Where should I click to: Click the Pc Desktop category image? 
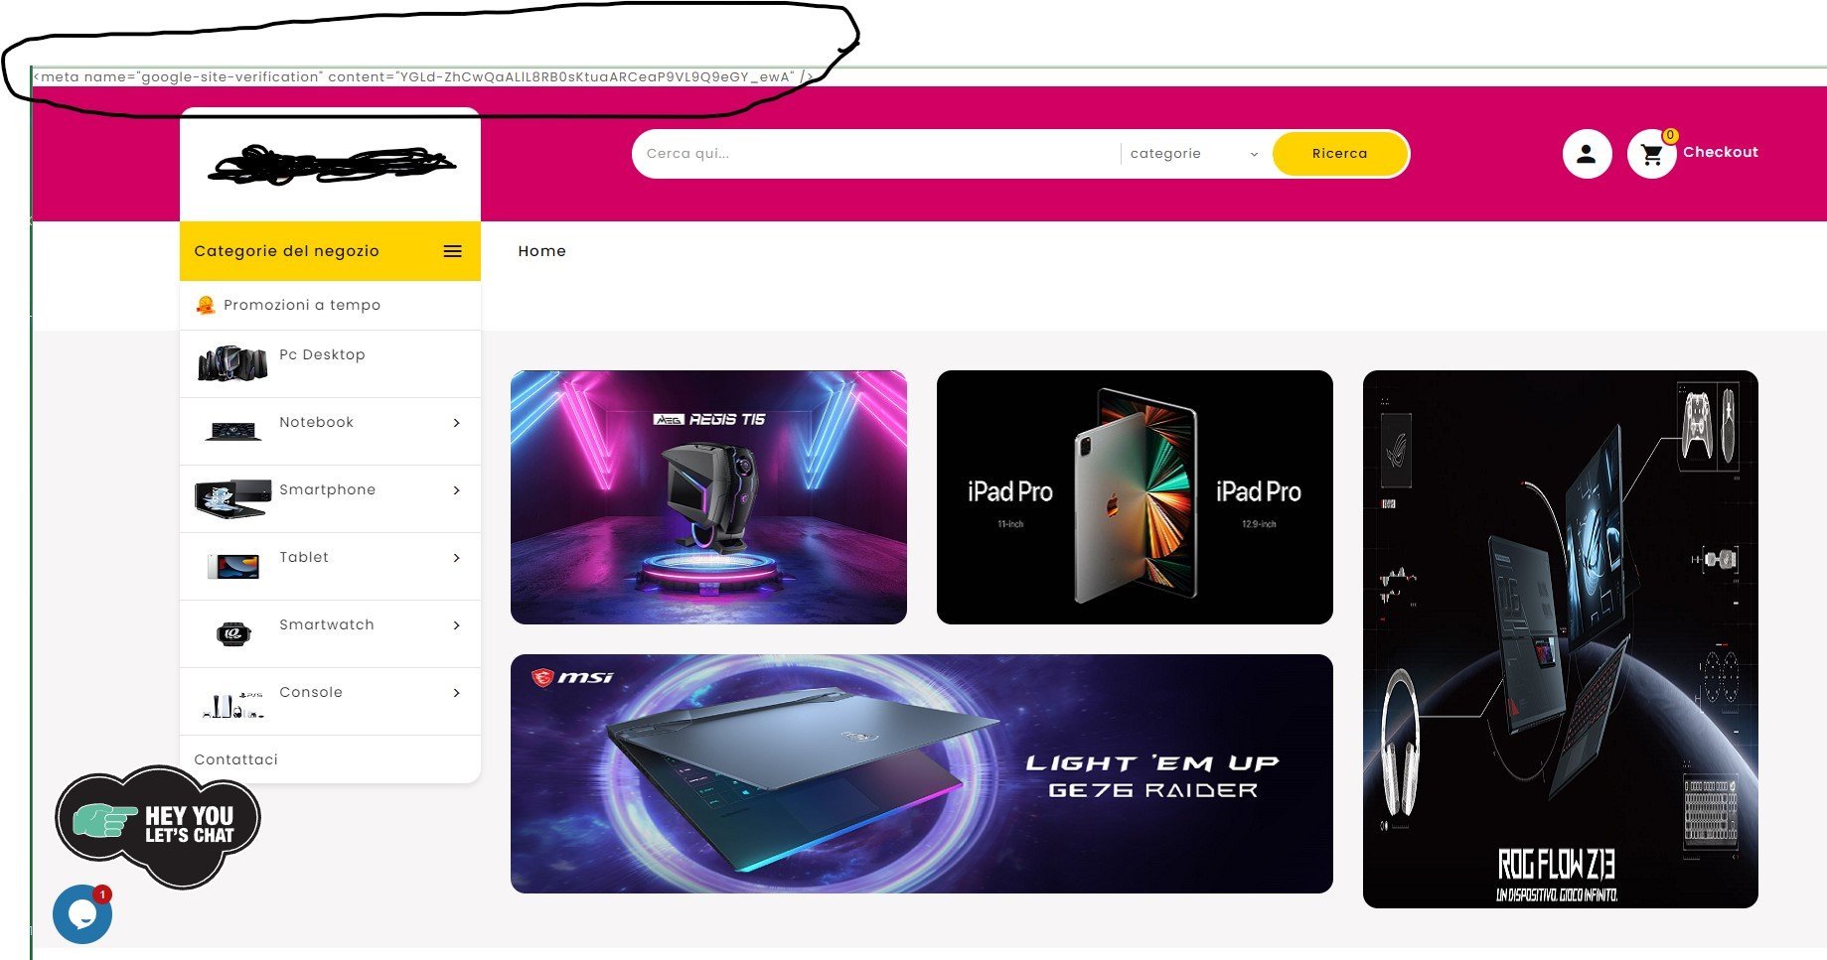coord(232,364)
